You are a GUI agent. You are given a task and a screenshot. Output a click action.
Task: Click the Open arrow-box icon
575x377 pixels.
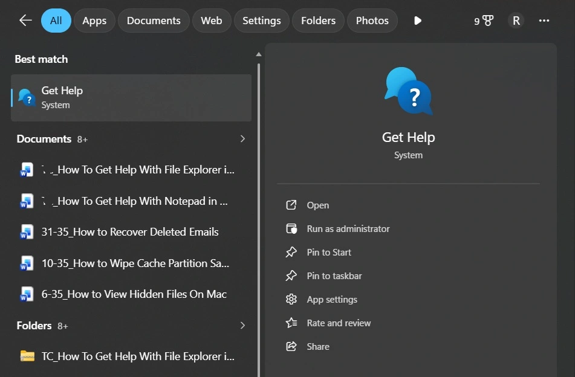(x=291, y=205)
